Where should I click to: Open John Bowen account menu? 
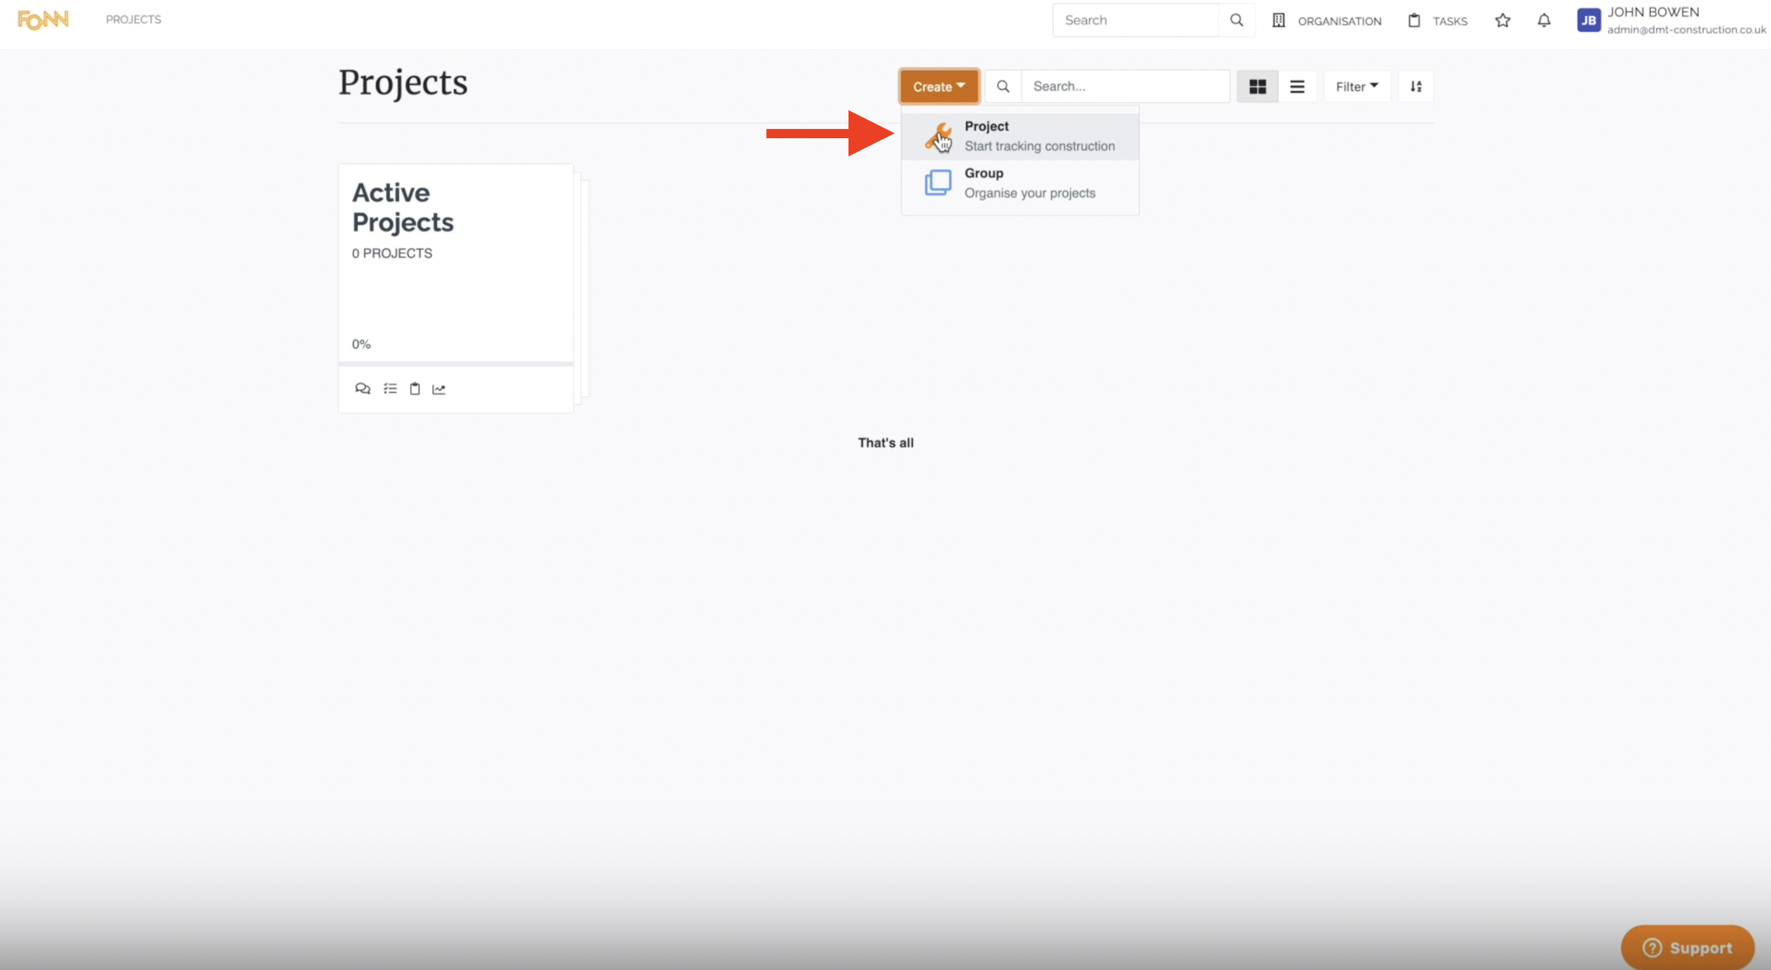point(1671,20)
